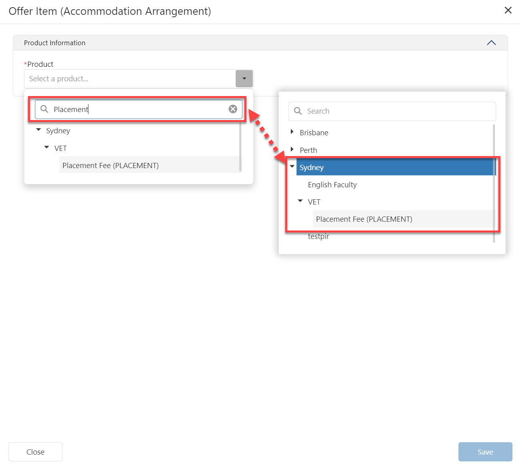Collapse the highlighted Sydney node arrow

tap(292, 166)
